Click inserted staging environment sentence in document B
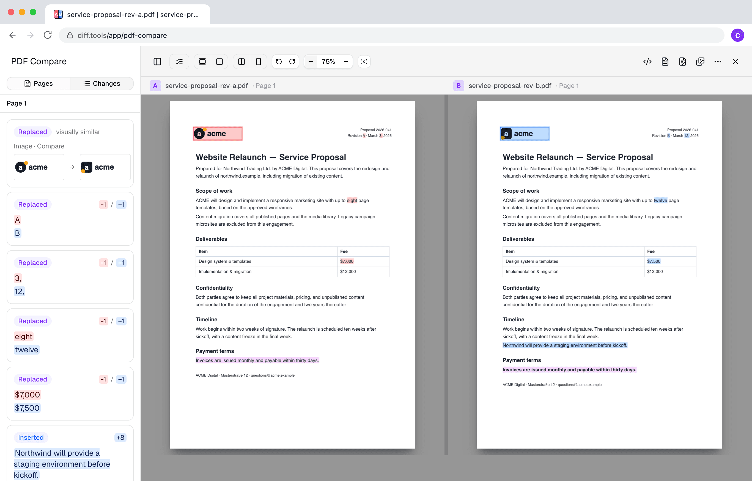This screenshot has height=481, width=752. tap(565, 345)
